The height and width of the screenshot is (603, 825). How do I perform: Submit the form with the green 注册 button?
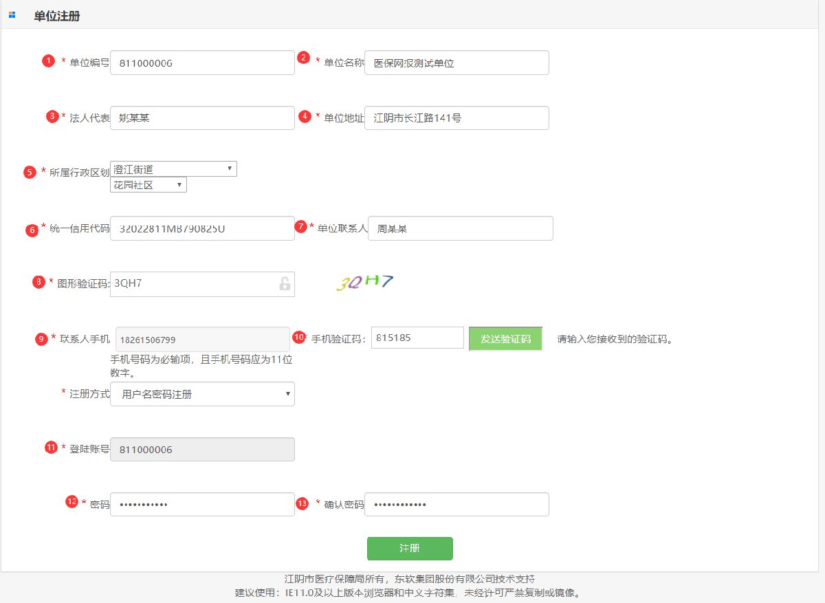(410, 549)
